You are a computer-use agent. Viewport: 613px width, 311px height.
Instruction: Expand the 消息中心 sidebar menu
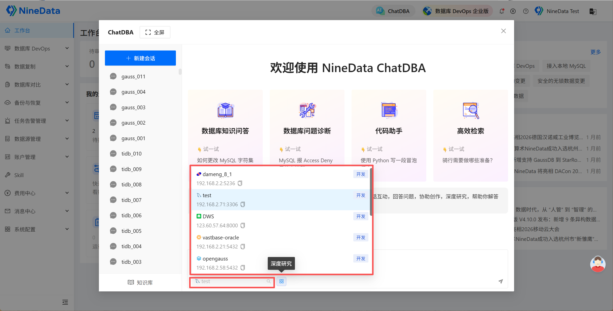click(37, 211)
